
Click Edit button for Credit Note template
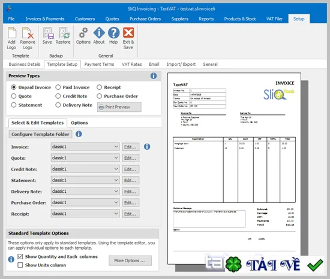pyautogui.click(x=131, y=169)
